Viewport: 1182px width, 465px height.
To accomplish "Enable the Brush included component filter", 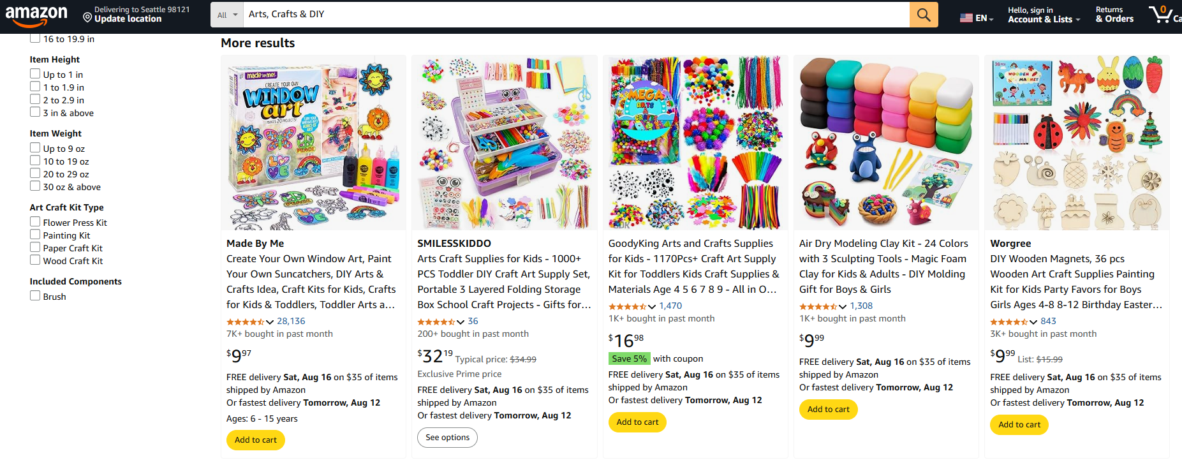I will [35, 296].
